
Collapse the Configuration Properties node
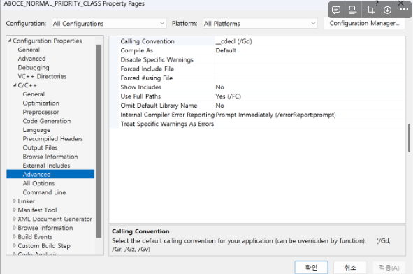pos(10,41)
